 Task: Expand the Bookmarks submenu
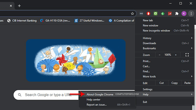[164, 48]
